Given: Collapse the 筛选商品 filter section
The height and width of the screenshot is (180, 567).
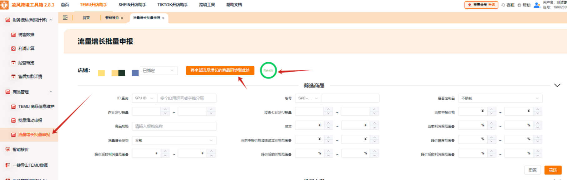Looking at the screenshot, I should (557, 85).
